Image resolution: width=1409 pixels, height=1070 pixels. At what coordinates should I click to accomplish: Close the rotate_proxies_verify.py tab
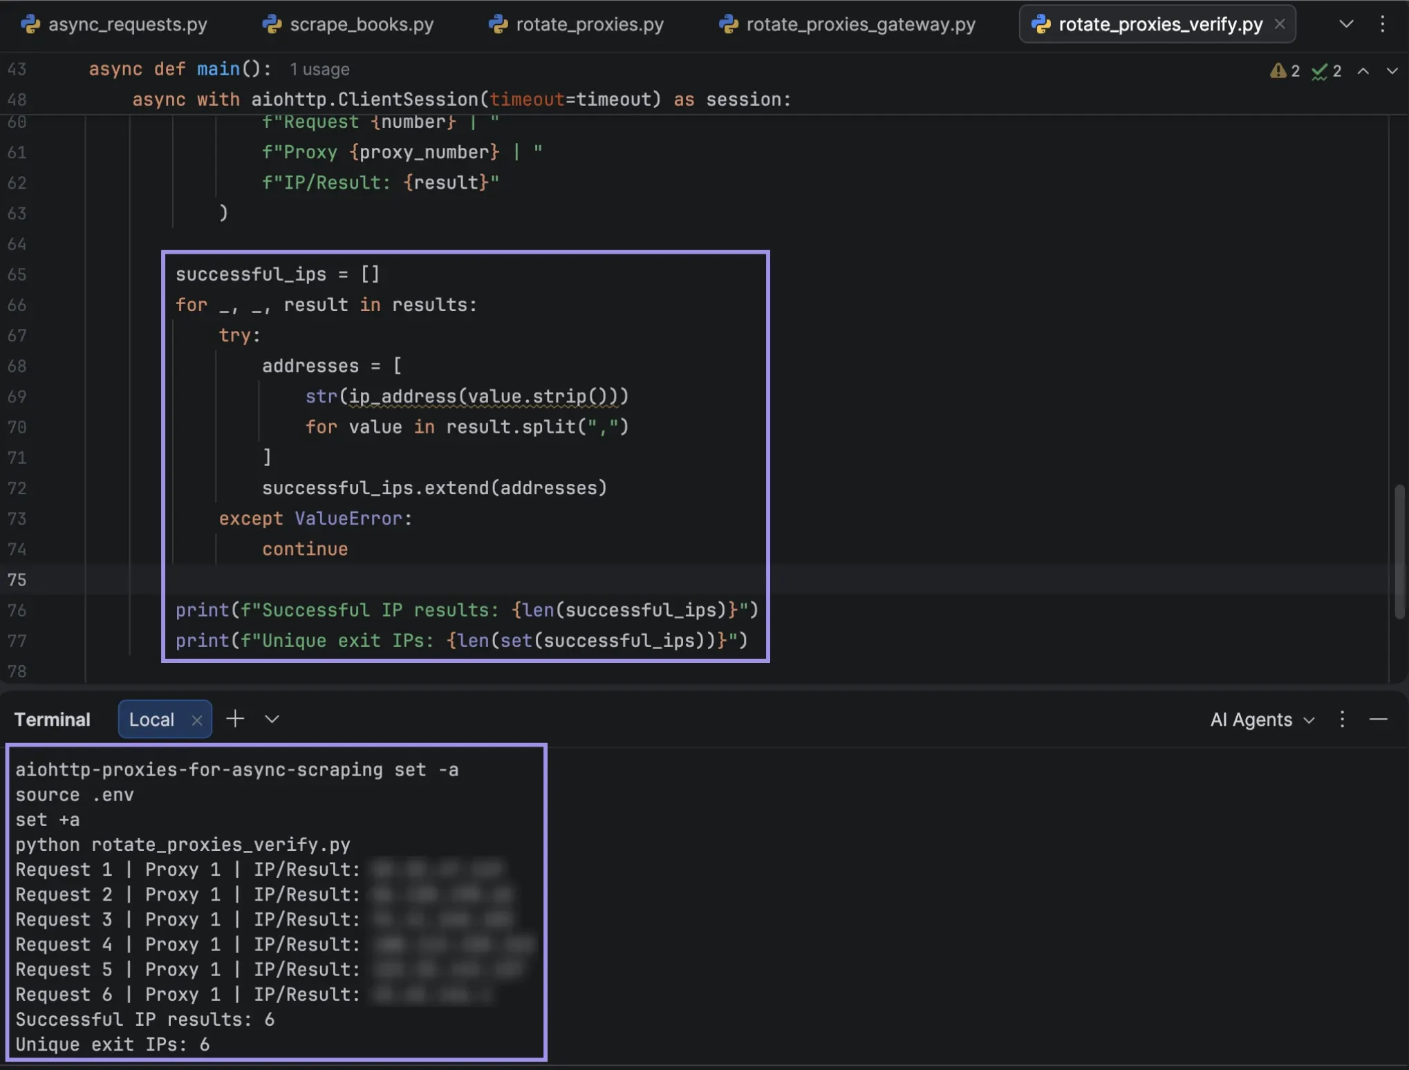click(1280, 24)
